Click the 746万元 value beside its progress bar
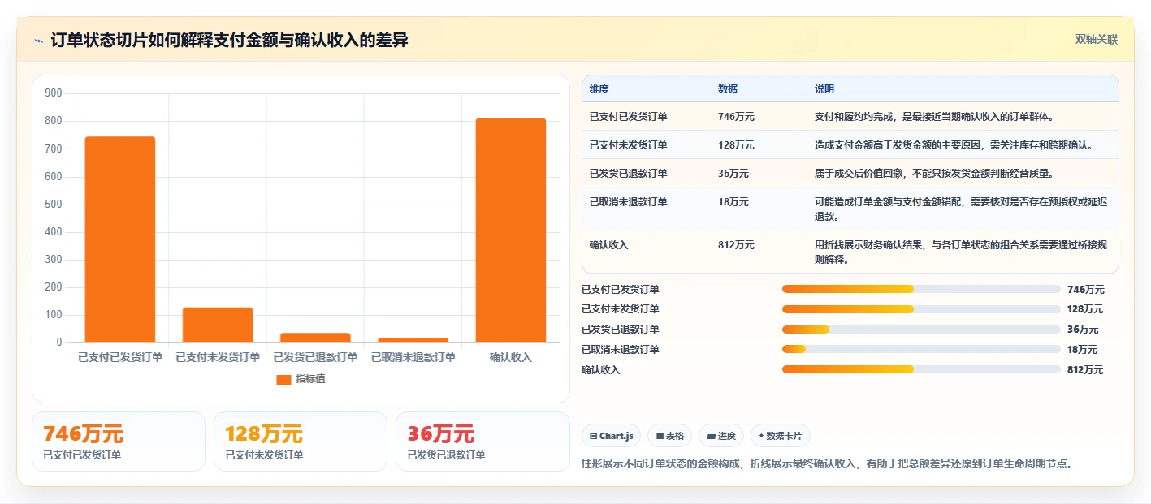The width and height of the screenshot is (1151, 504). tap(1086, 290)
